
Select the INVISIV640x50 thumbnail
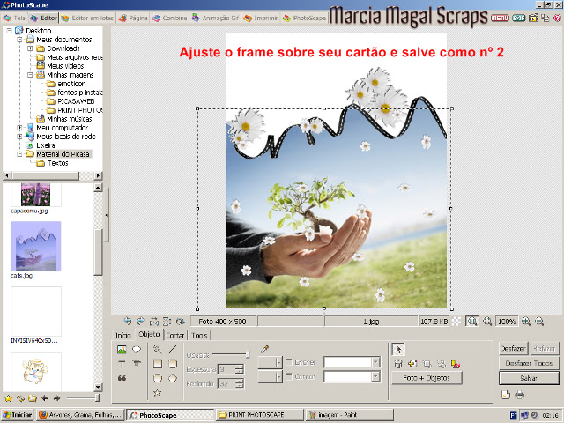coord(36,311)
